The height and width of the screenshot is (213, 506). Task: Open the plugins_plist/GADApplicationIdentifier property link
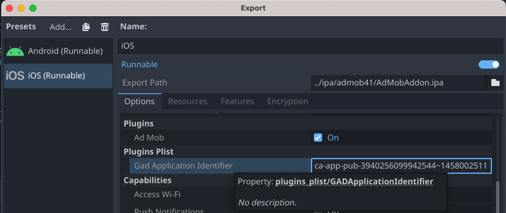(354, 181)
